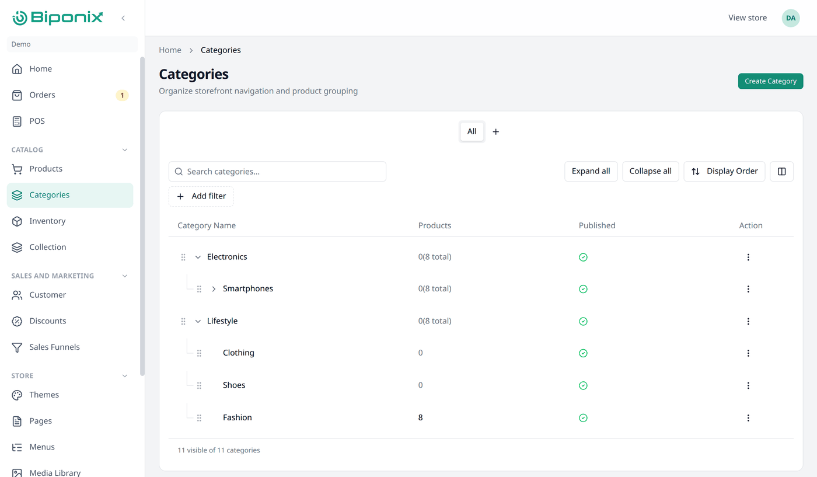Collapse the SALES AND MARKETING section
Viewport: 817px width, 477px height.
click(124, 276)
